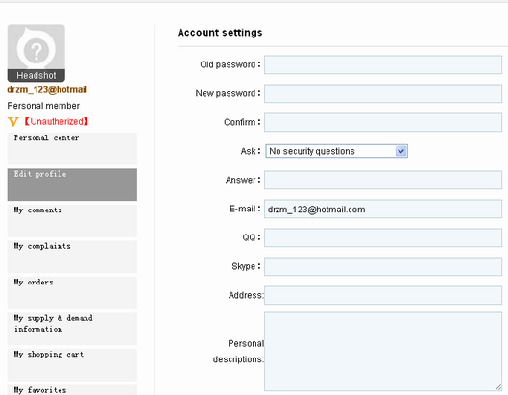The width and height of the screenshot is (508, 395).
Task: Select the Edit profile menu item
Action: (x=72, y=185)
